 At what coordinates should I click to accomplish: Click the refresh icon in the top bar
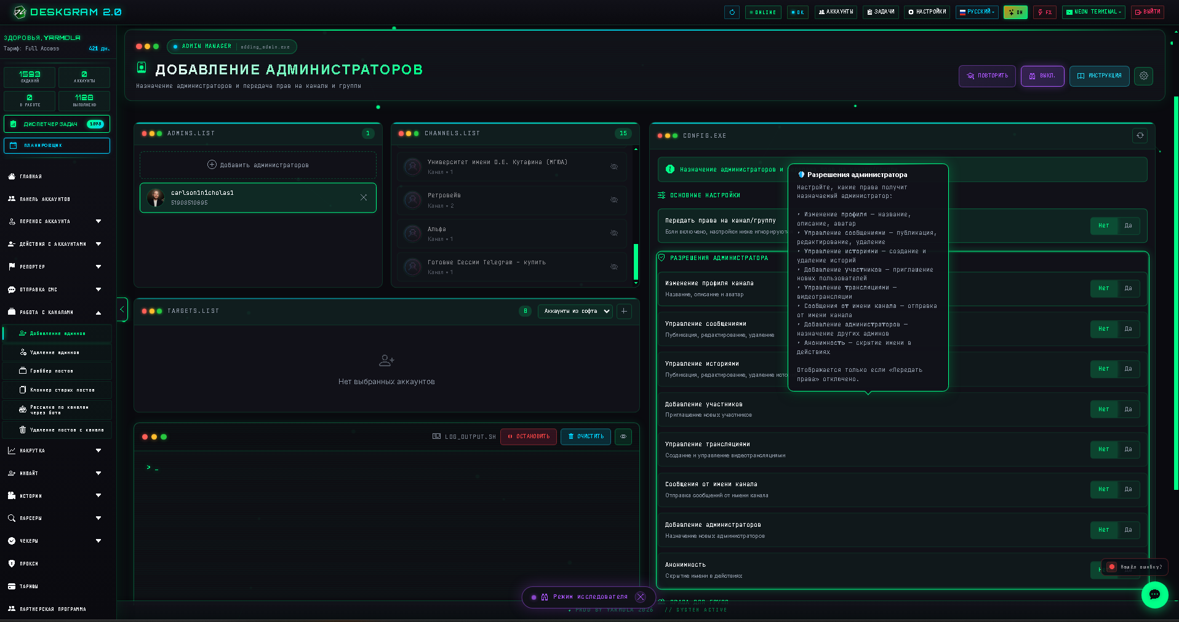pyautogui.click(x=732, y=12)
